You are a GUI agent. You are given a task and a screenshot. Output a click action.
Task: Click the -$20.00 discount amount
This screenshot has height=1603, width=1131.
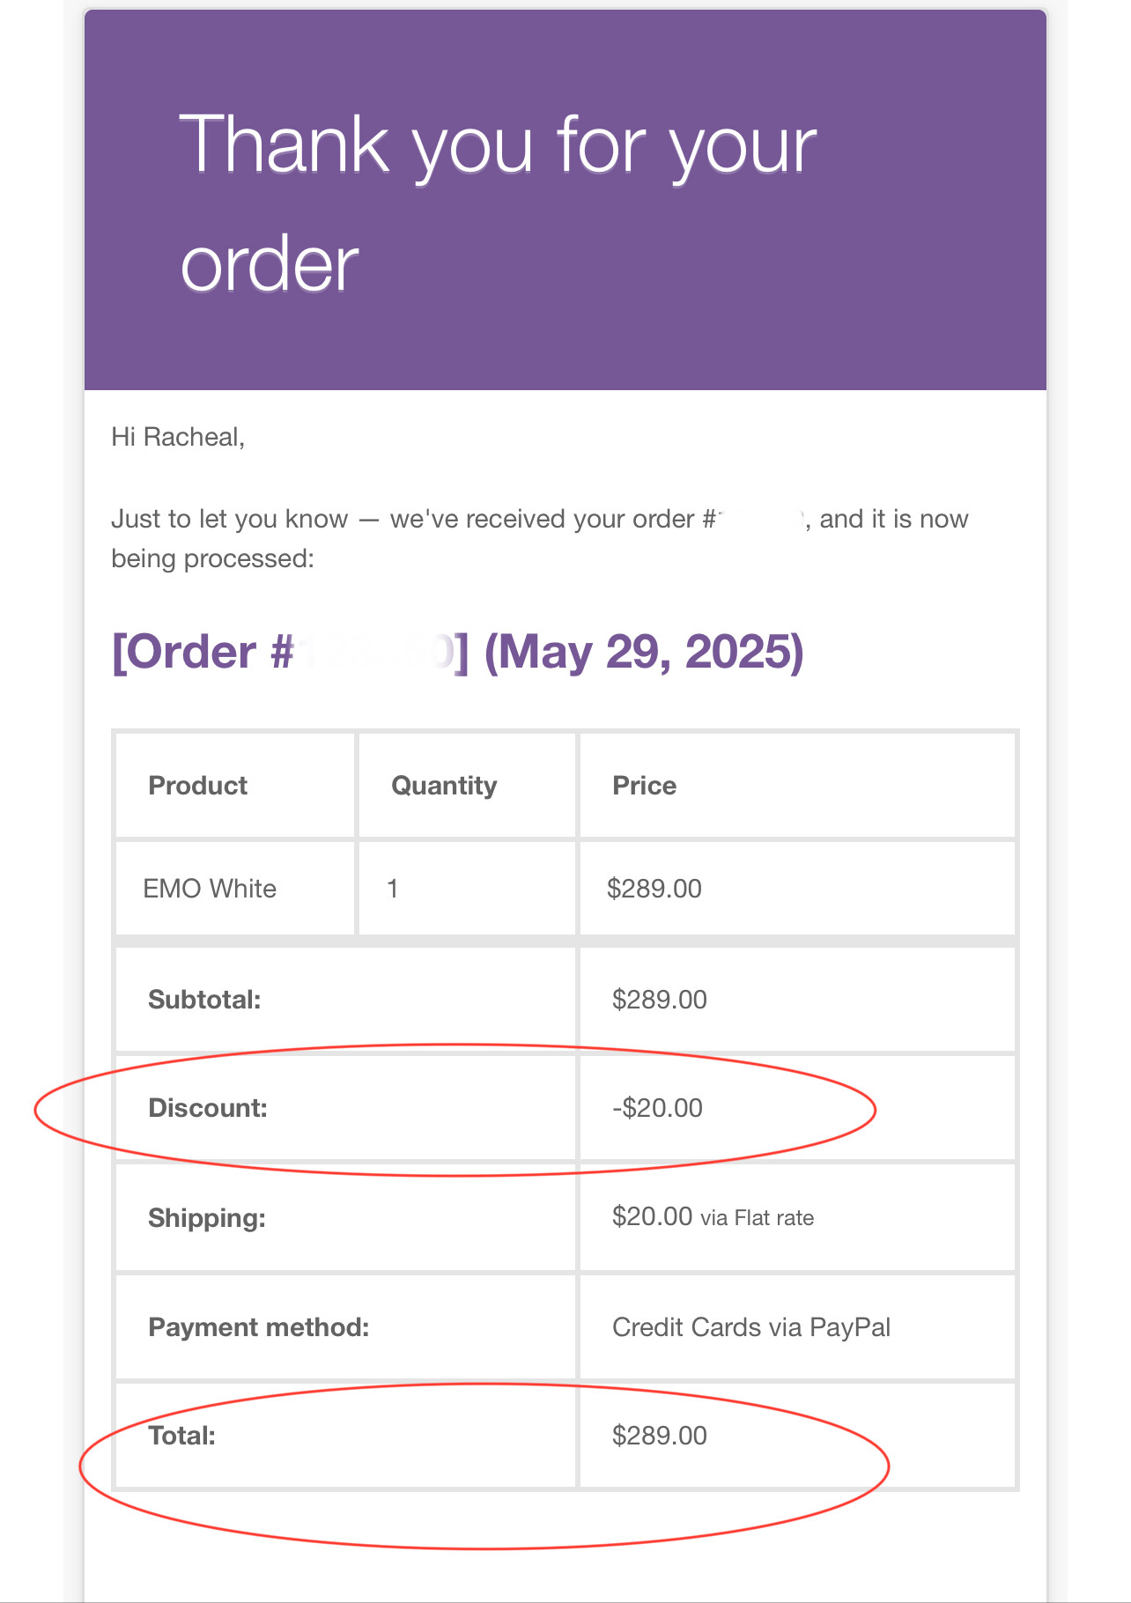tap(658, 1108)
